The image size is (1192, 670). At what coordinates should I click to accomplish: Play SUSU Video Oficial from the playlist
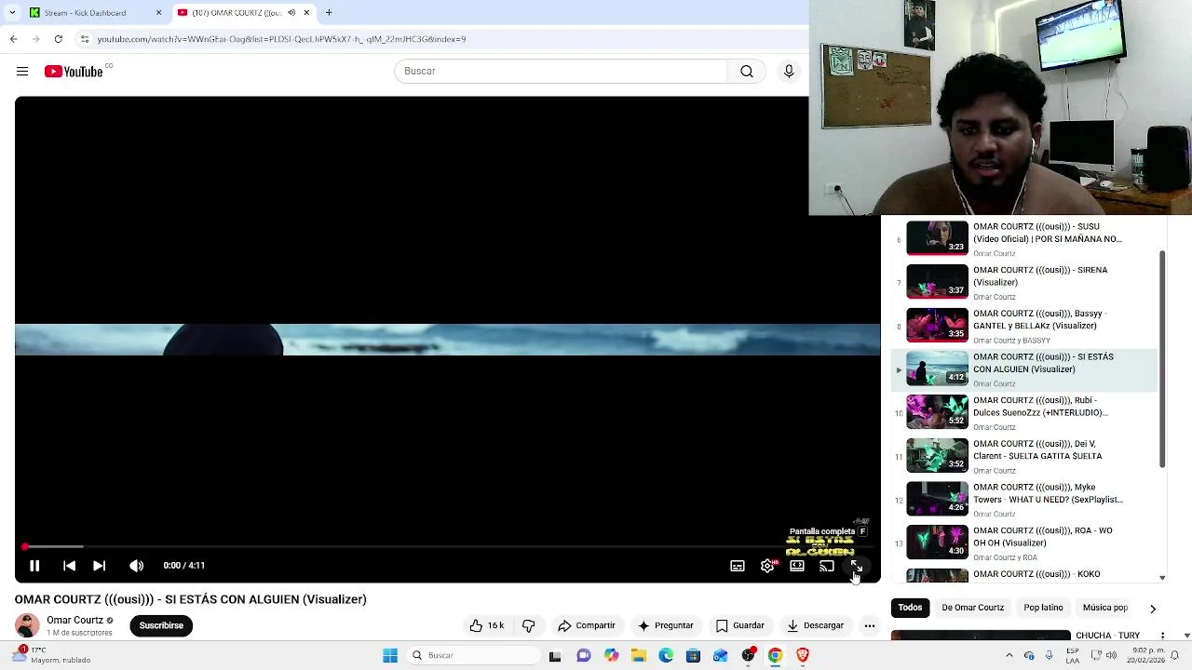(1024, 239)
